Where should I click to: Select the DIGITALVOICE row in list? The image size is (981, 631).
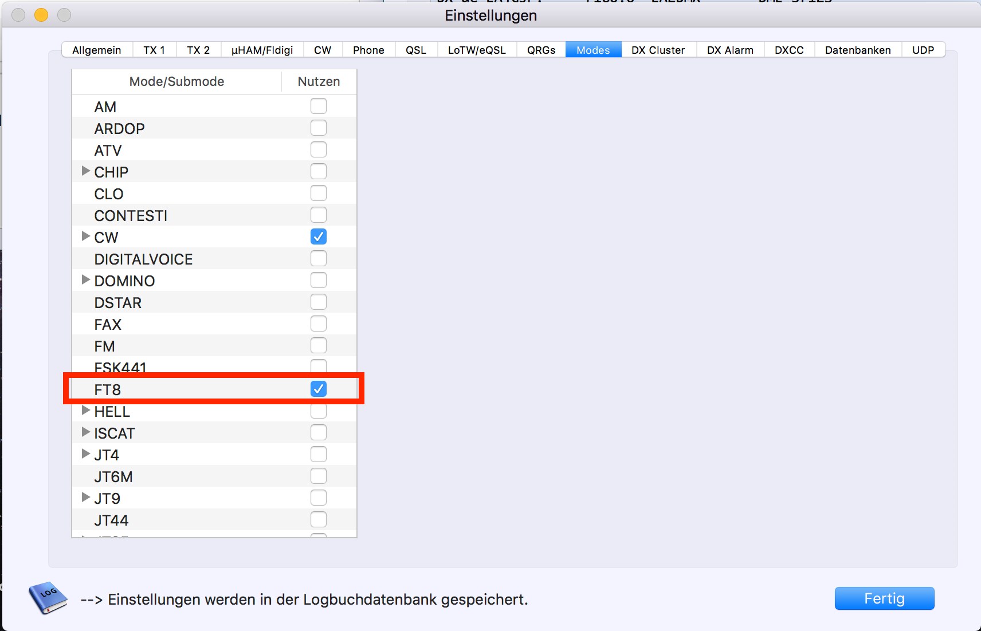pyautogui.click(x=143, y=259)
